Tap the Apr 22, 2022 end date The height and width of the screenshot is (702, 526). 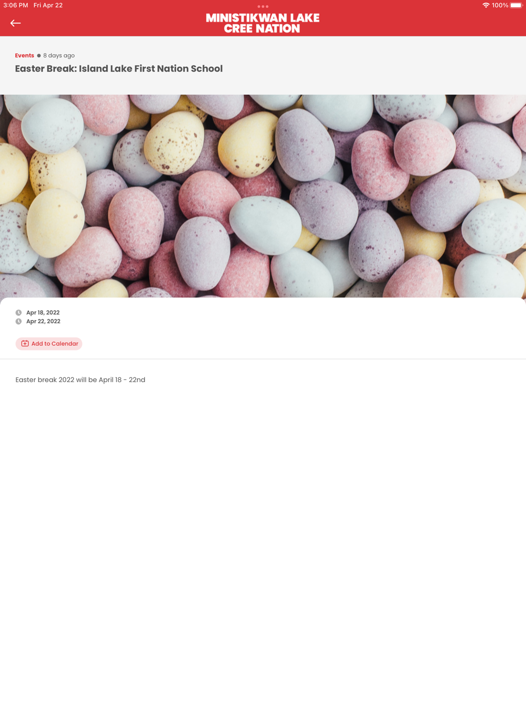click(43, 322)
